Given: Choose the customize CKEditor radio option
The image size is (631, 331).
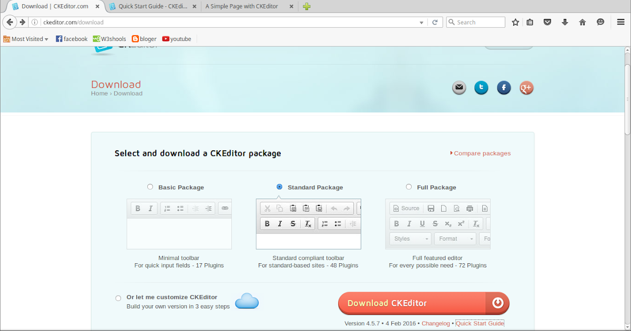Looking at the screenshot, I should click(118, 298).
